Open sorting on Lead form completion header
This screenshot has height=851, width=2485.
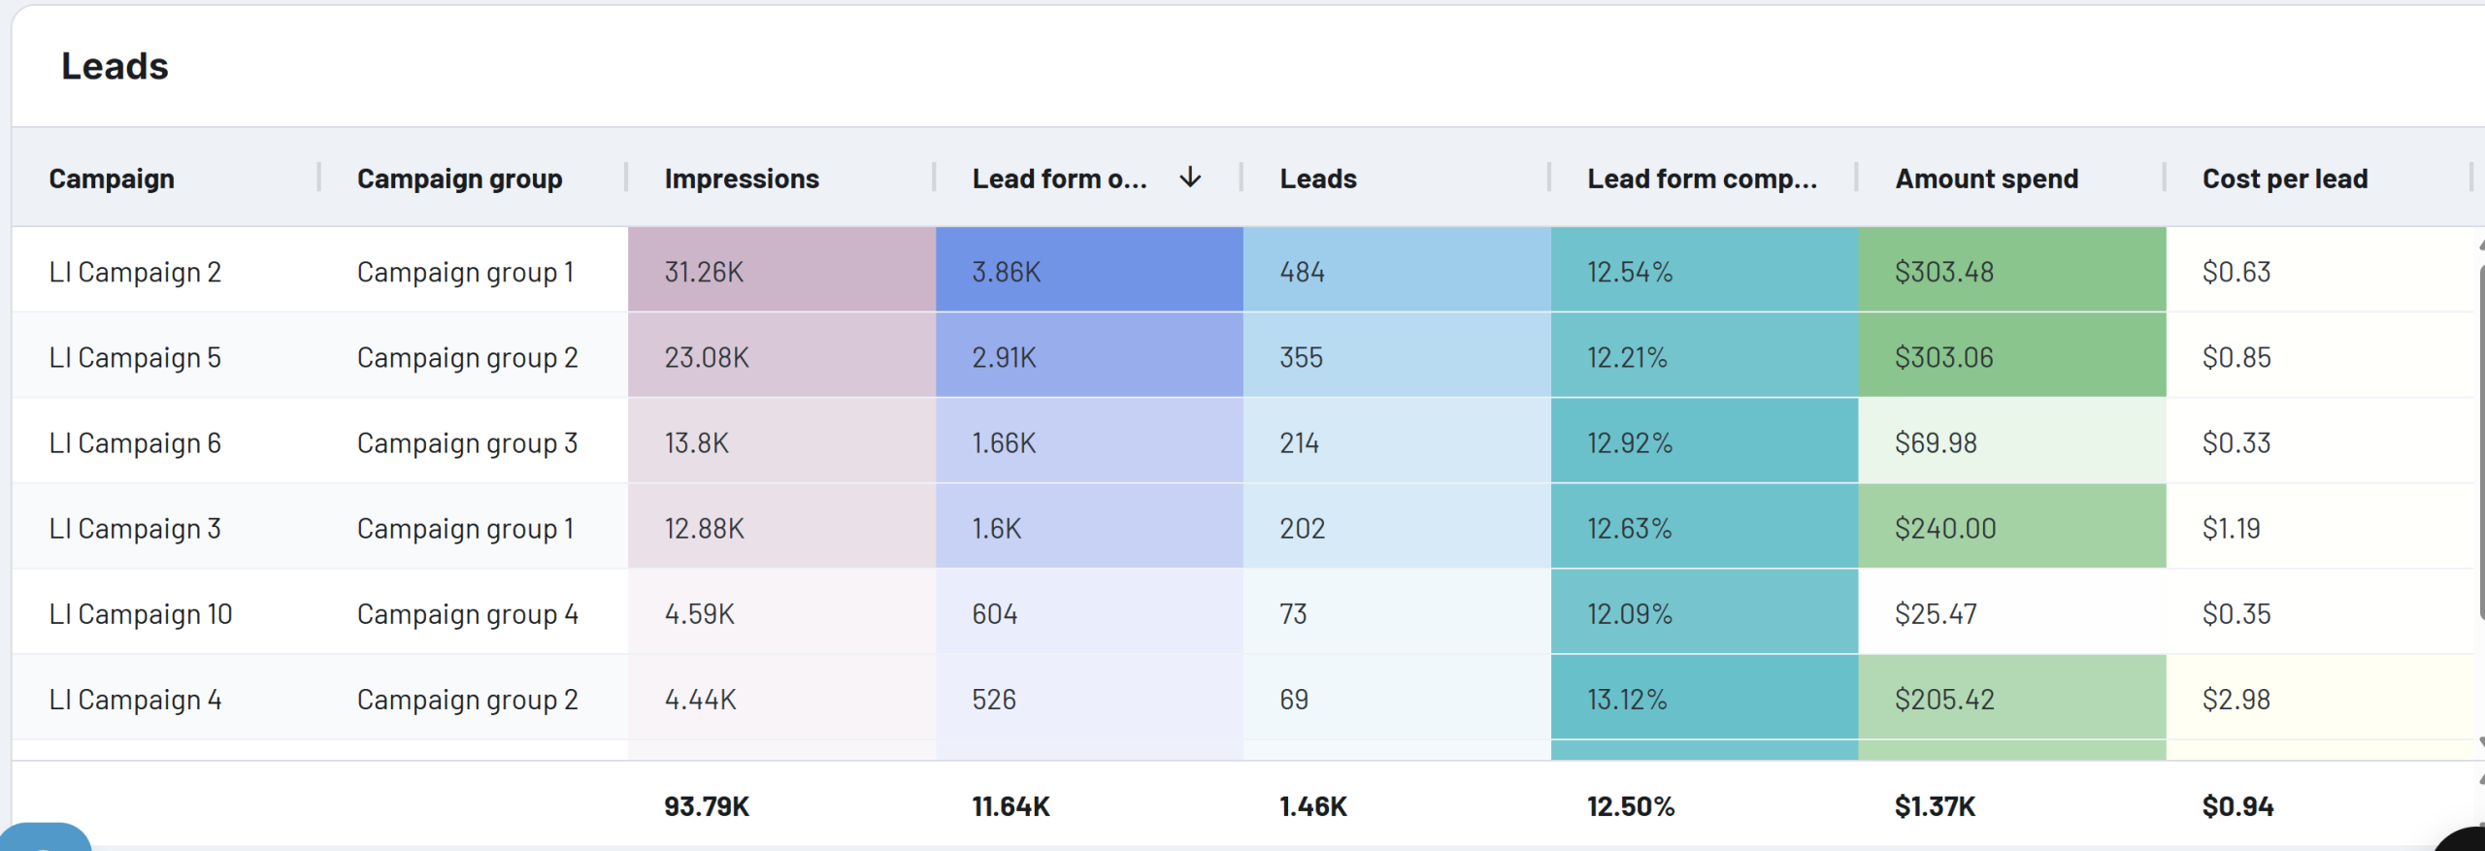pyautogui.click(x=1701, y=178)
